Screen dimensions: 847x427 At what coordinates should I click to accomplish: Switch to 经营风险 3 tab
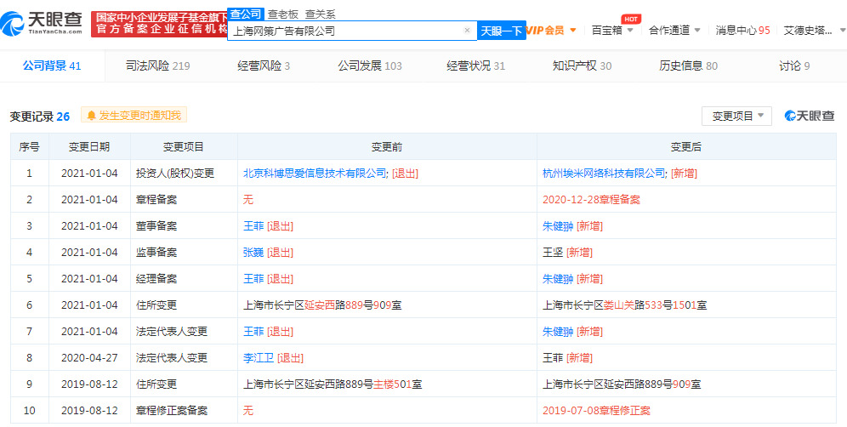click(x=264, y=66)
